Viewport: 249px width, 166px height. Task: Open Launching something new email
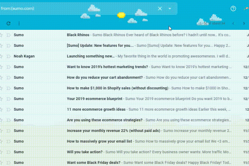[x=124, y=56]
